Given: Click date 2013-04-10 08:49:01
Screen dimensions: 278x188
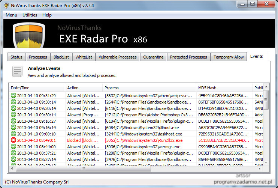Looking at the screenshot, I should click(x=36, y=140).
